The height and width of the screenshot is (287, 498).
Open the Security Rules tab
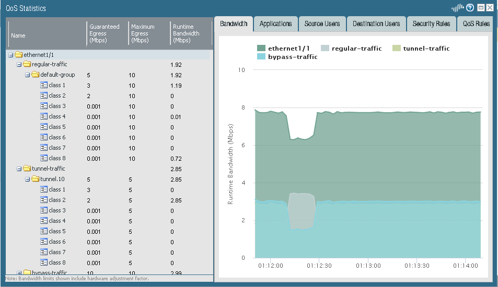431,23
